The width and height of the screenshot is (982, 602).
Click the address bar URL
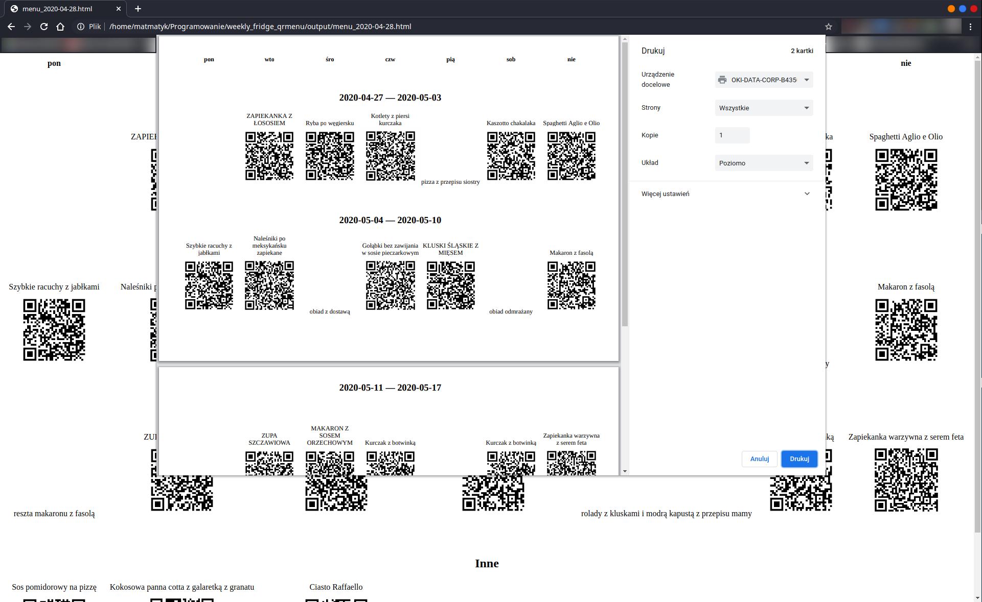point(260,27)
